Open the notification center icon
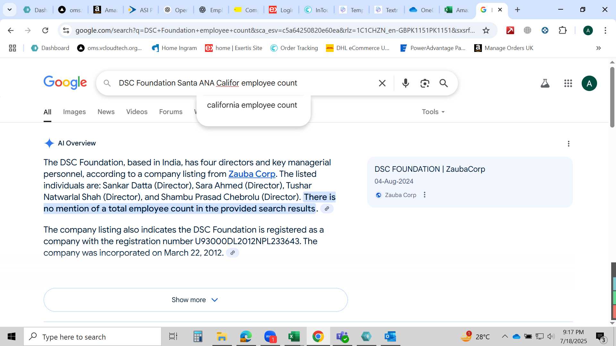This screenshot has width=616, height=346. click(601, 337)
